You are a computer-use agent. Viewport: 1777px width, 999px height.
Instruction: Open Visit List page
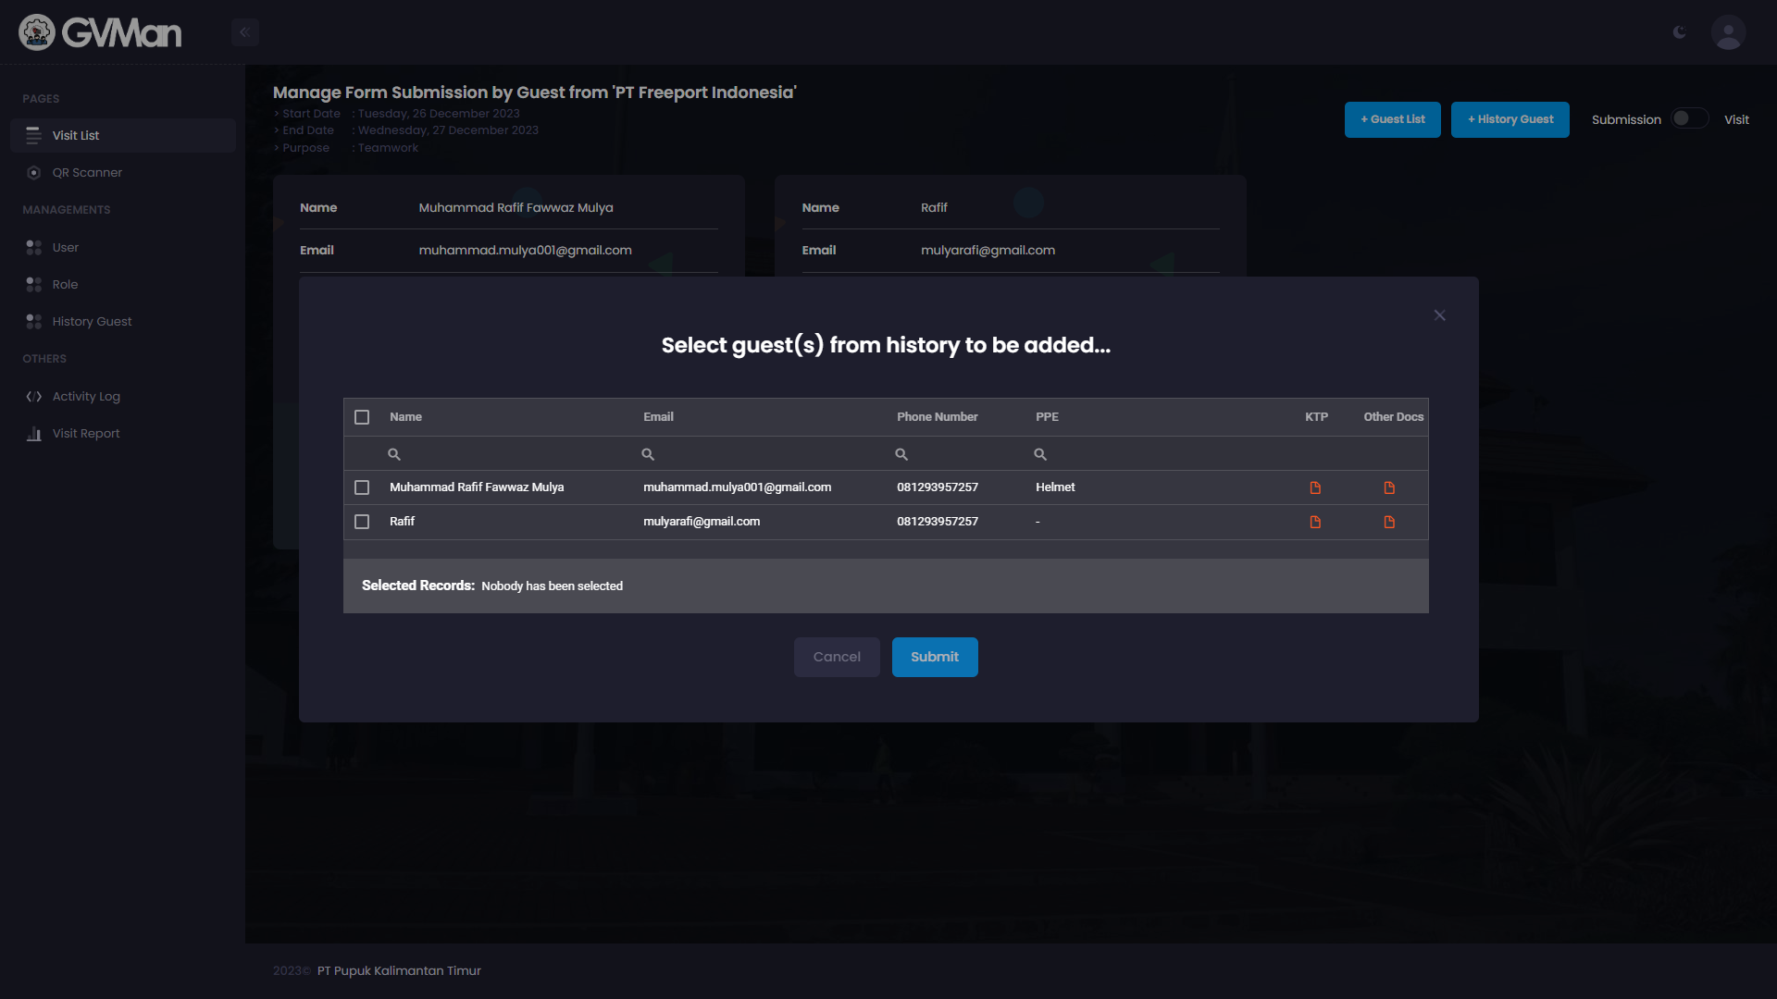[x=123, y=135]
